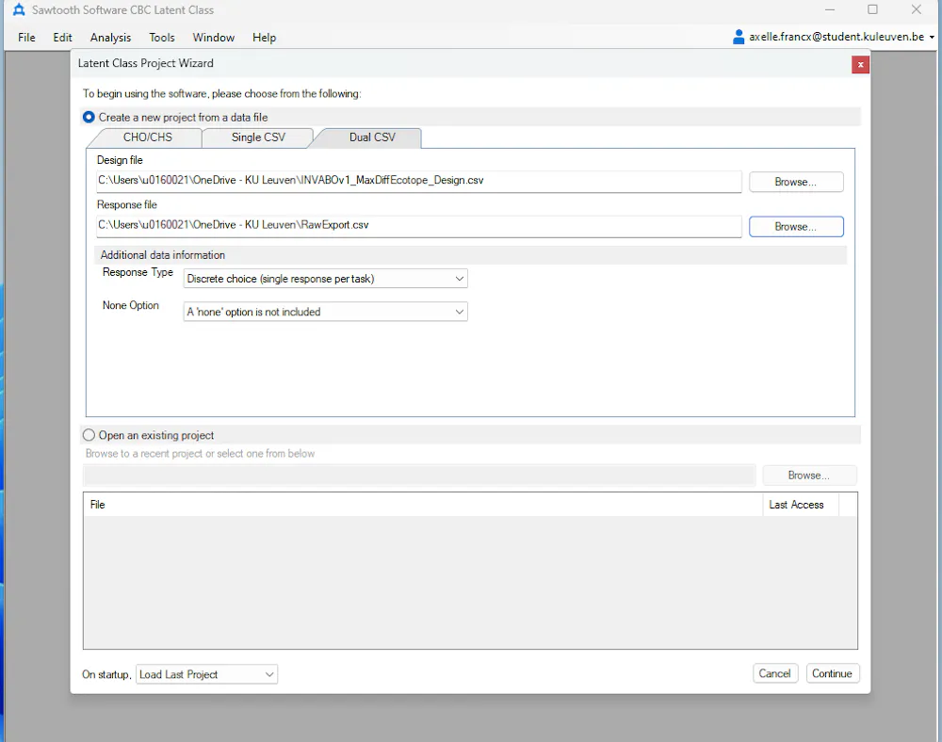This screenshot has width=942, height=742.
Task: Open the Analysis menu
Action: pos(110,38)
